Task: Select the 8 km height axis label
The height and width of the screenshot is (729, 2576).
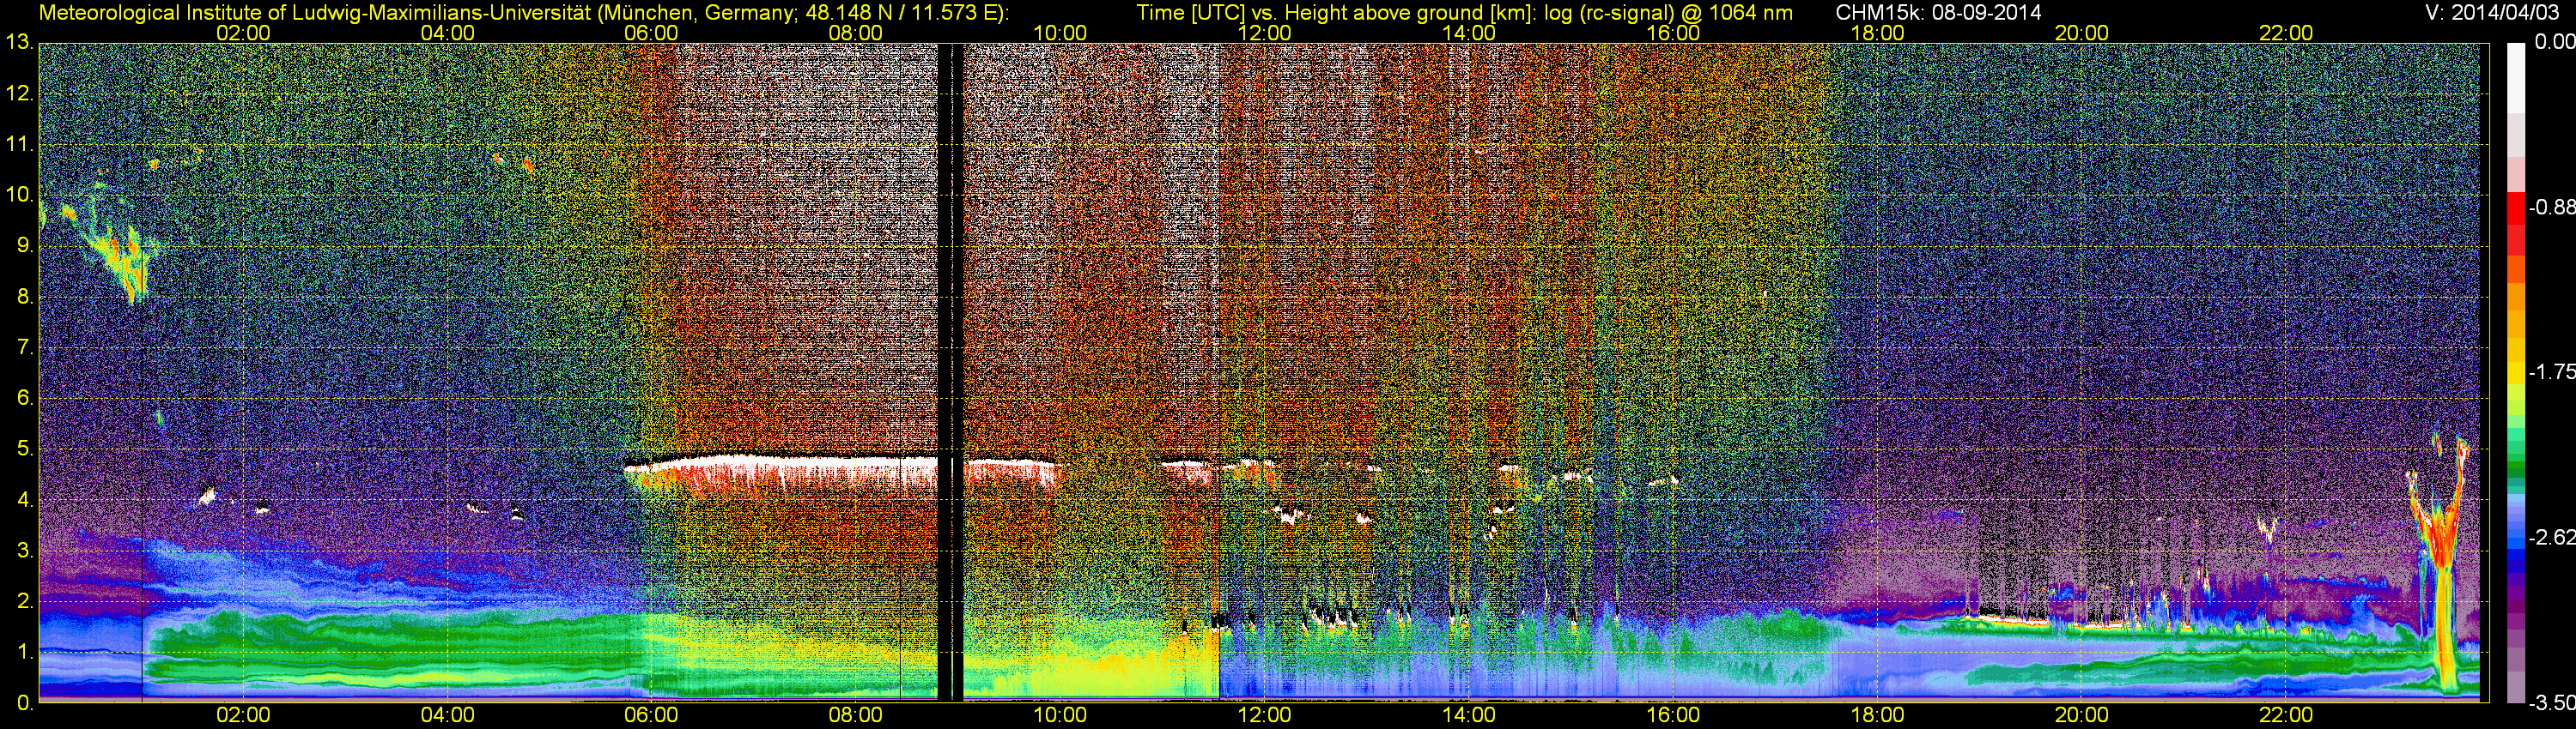Action: coord(24,297)
